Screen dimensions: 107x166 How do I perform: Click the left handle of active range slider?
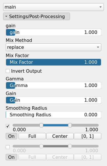coord(41,125)
